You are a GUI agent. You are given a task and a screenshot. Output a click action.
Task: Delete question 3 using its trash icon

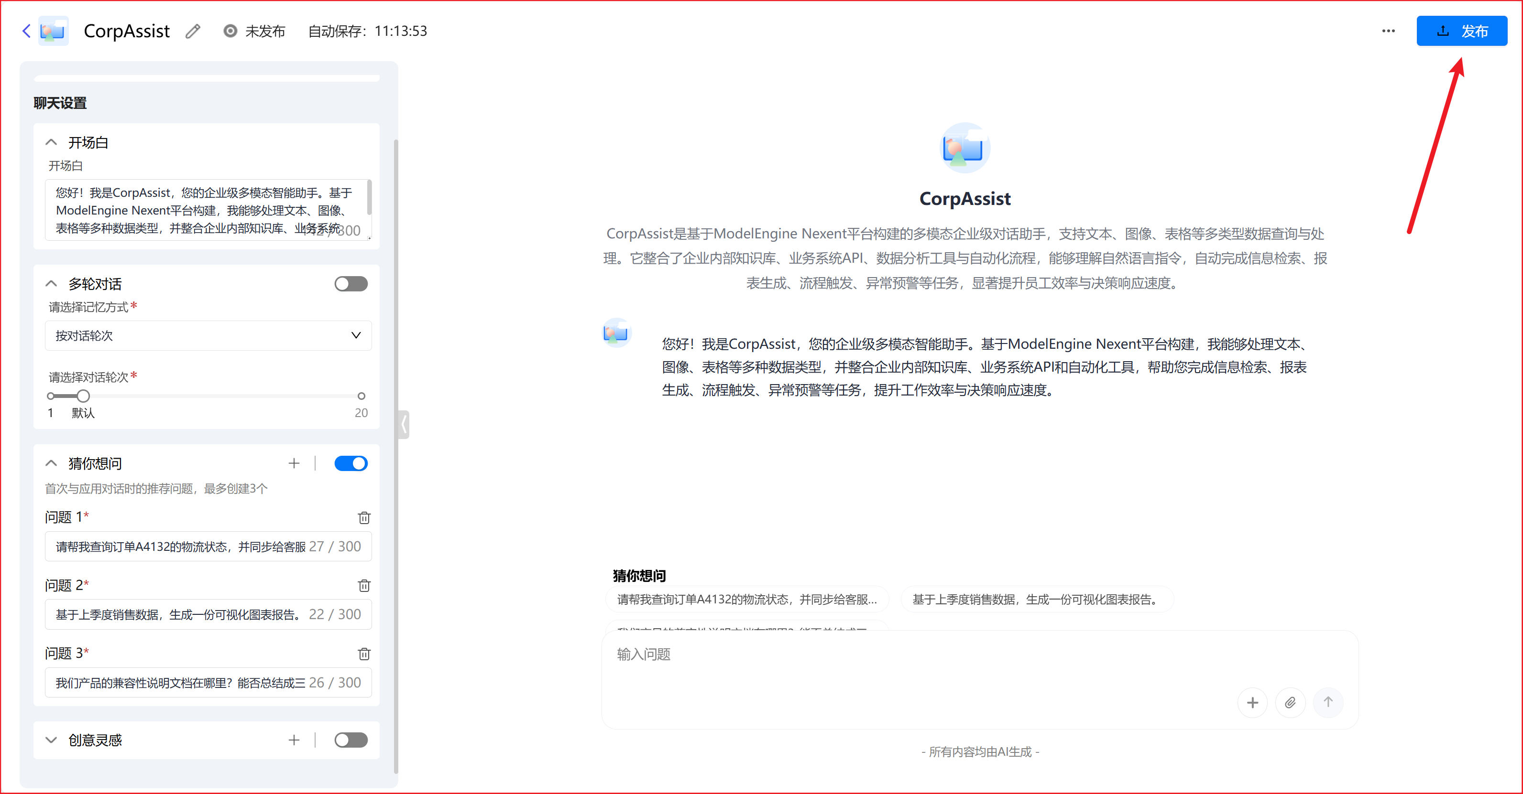click(x=364, y=654)
